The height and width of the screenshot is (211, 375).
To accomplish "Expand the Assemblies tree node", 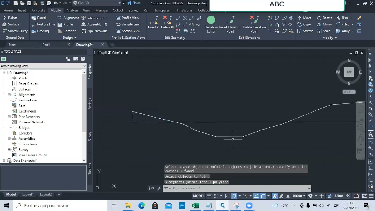I will click(x=9, y=139).
